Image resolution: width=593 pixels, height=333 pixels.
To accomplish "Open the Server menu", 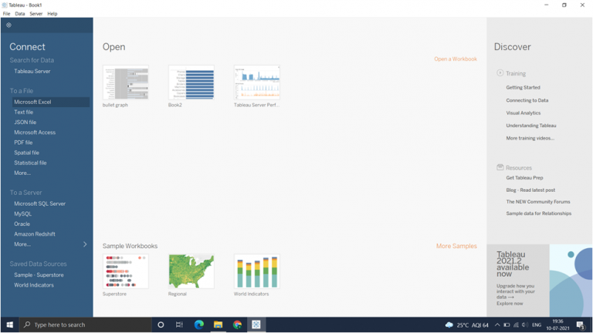I will (36, 14).
